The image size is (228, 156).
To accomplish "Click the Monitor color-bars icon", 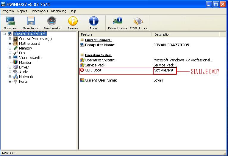I will point(15,62).
